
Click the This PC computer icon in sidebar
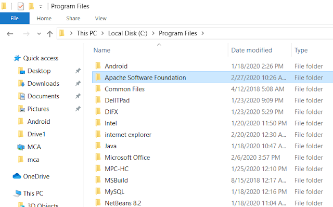(x=17, y=193)
